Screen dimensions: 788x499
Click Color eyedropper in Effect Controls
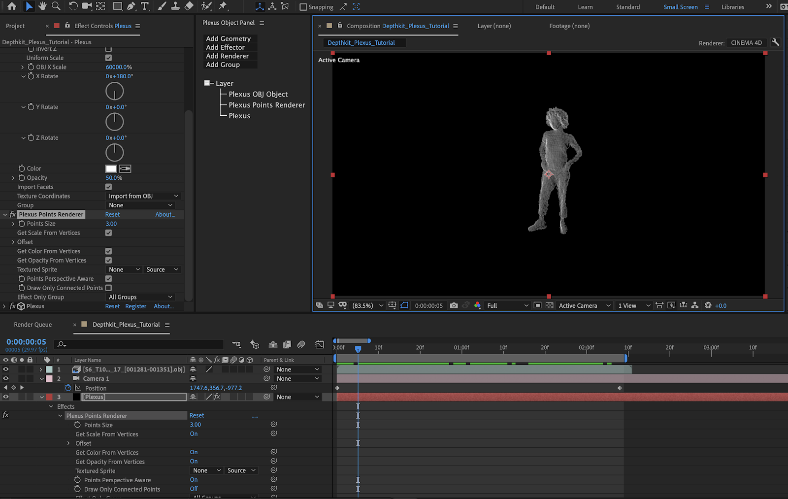point(125,168)
